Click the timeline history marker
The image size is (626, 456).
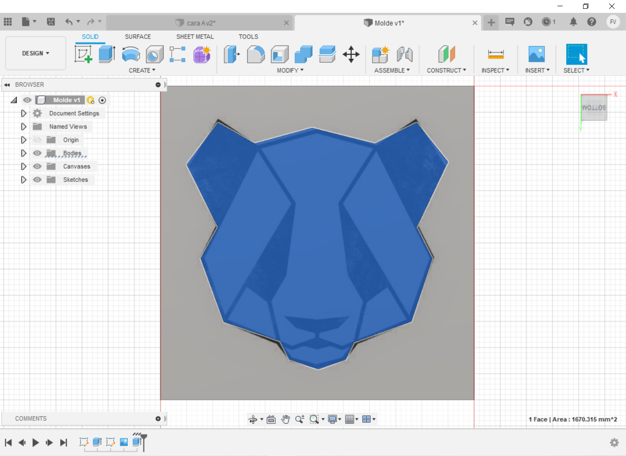(x=144, y=442)
